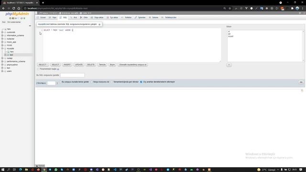The width and height of the screenshot is (306, 172).
Task: Click 'Otomatik kaydedilmiş sorguyu al' button
Action: coord(133,64)
